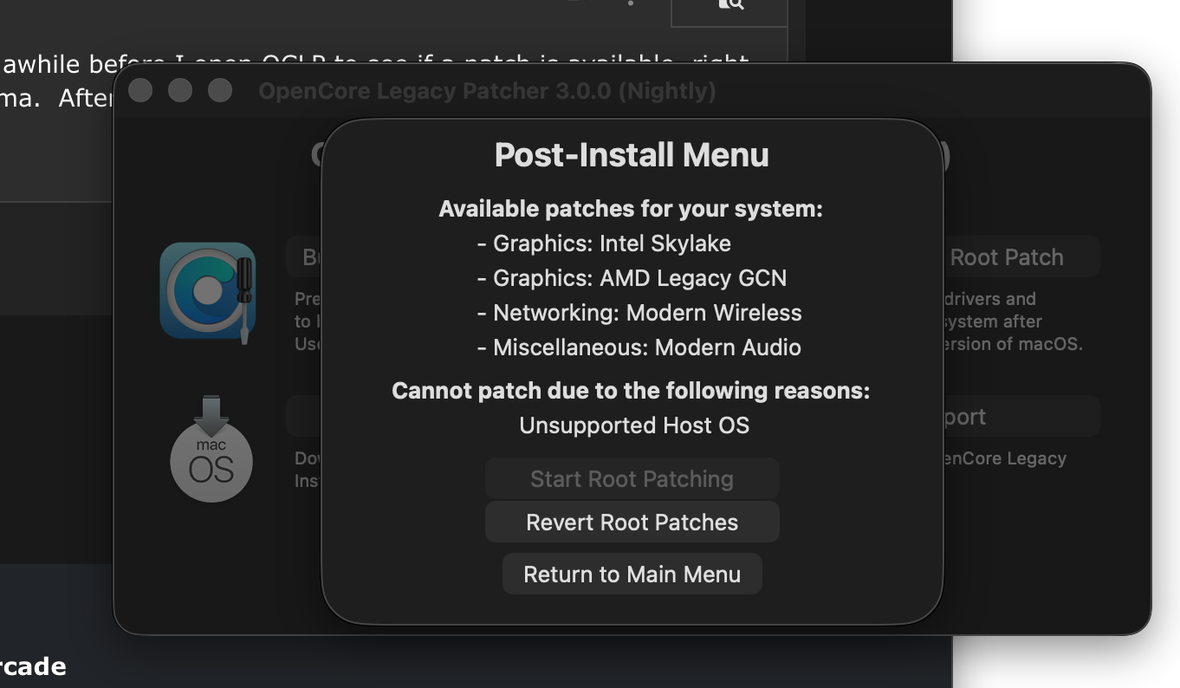The height and width of the screenshot is (688, 1180).
Task: Open the OpenCore patcher disc and screwdriver icon
Action: (208, 292)
